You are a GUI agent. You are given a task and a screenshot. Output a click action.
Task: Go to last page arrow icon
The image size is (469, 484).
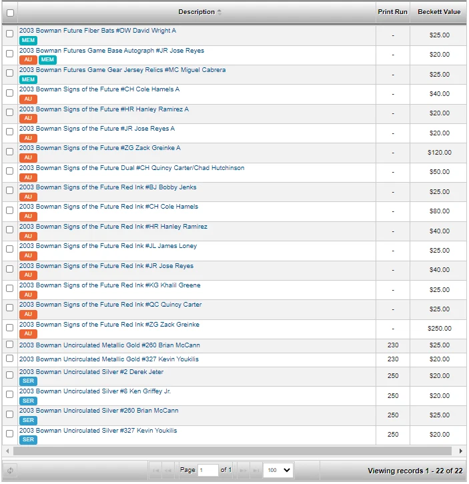[x=256, y=471]
